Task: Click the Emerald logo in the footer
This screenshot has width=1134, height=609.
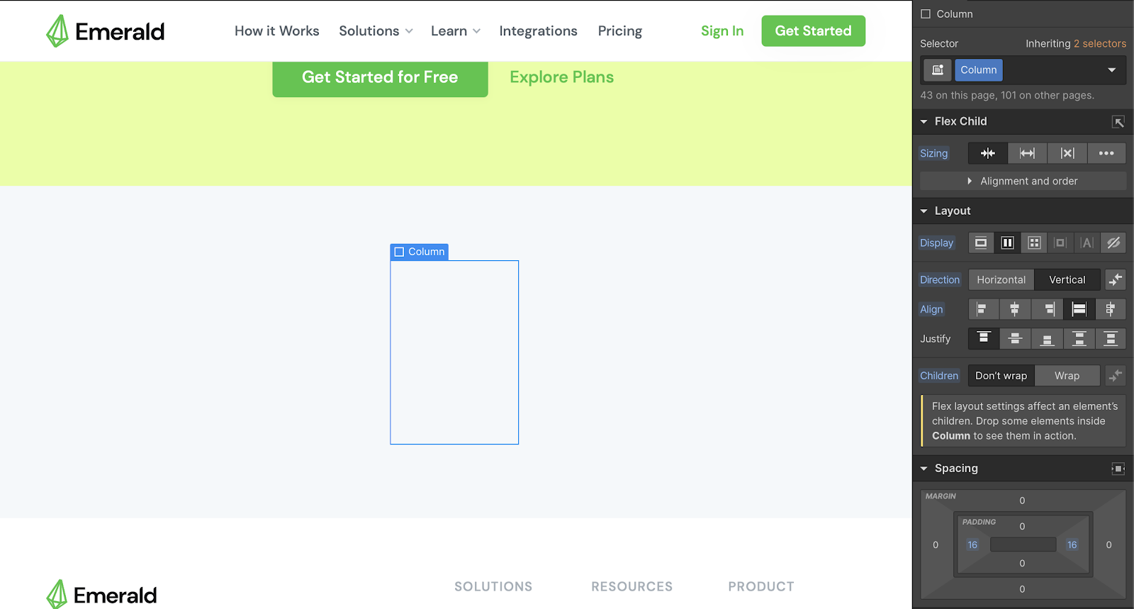Action: [101, 594]
